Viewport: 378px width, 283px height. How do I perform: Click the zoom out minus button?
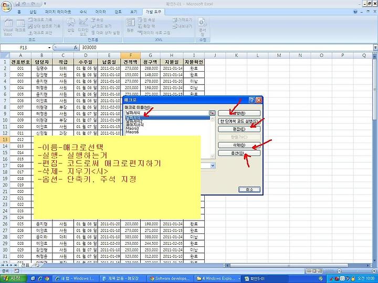340,271
